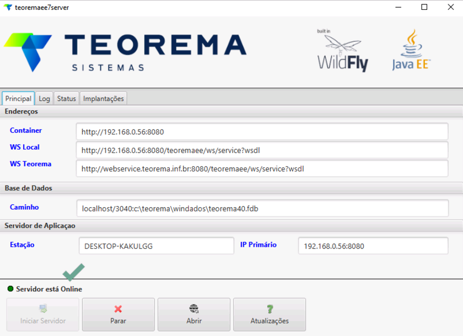Click the WS Teorema URL field

[262, 169]
